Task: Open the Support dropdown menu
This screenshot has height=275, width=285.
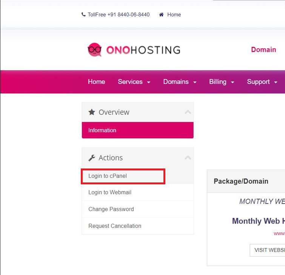Action: coord(262,82)
